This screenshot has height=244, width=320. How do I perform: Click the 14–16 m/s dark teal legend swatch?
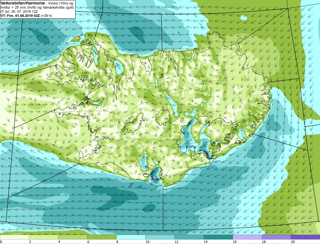pos(218,237)
